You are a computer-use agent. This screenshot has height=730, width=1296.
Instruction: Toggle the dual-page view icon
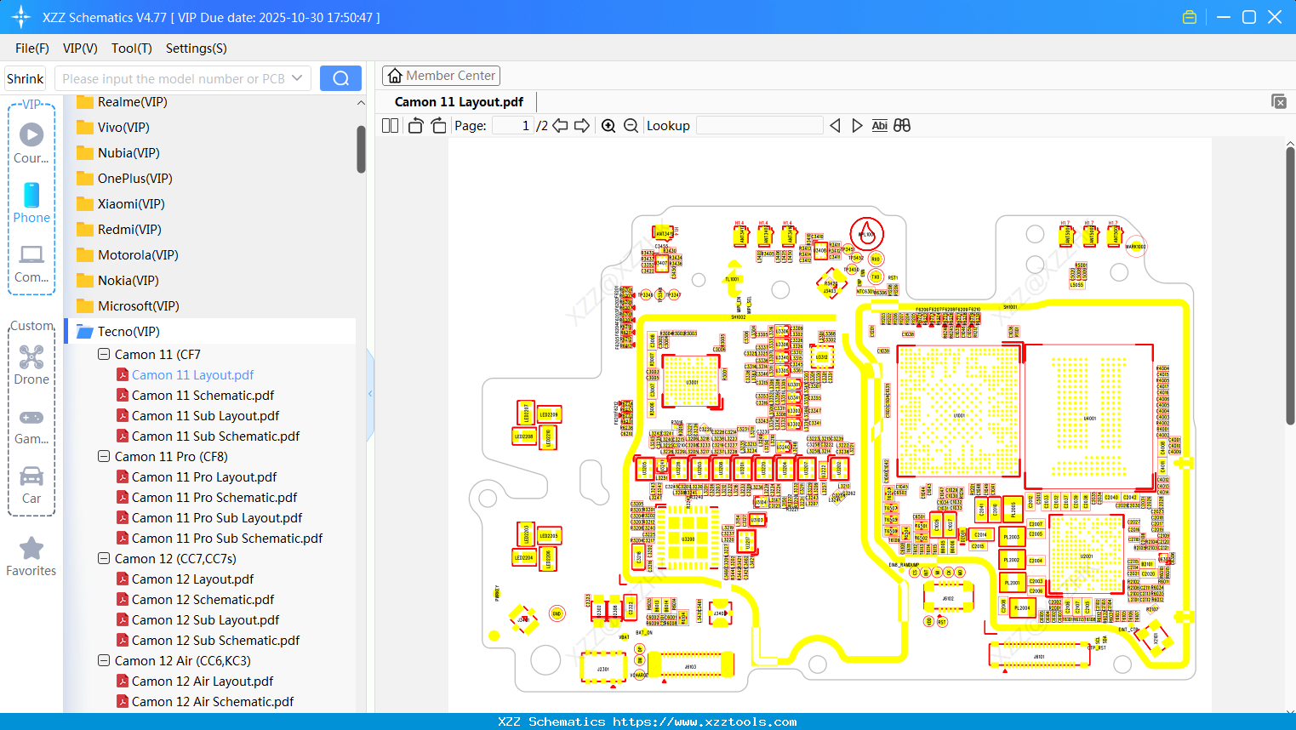[390, 125]
